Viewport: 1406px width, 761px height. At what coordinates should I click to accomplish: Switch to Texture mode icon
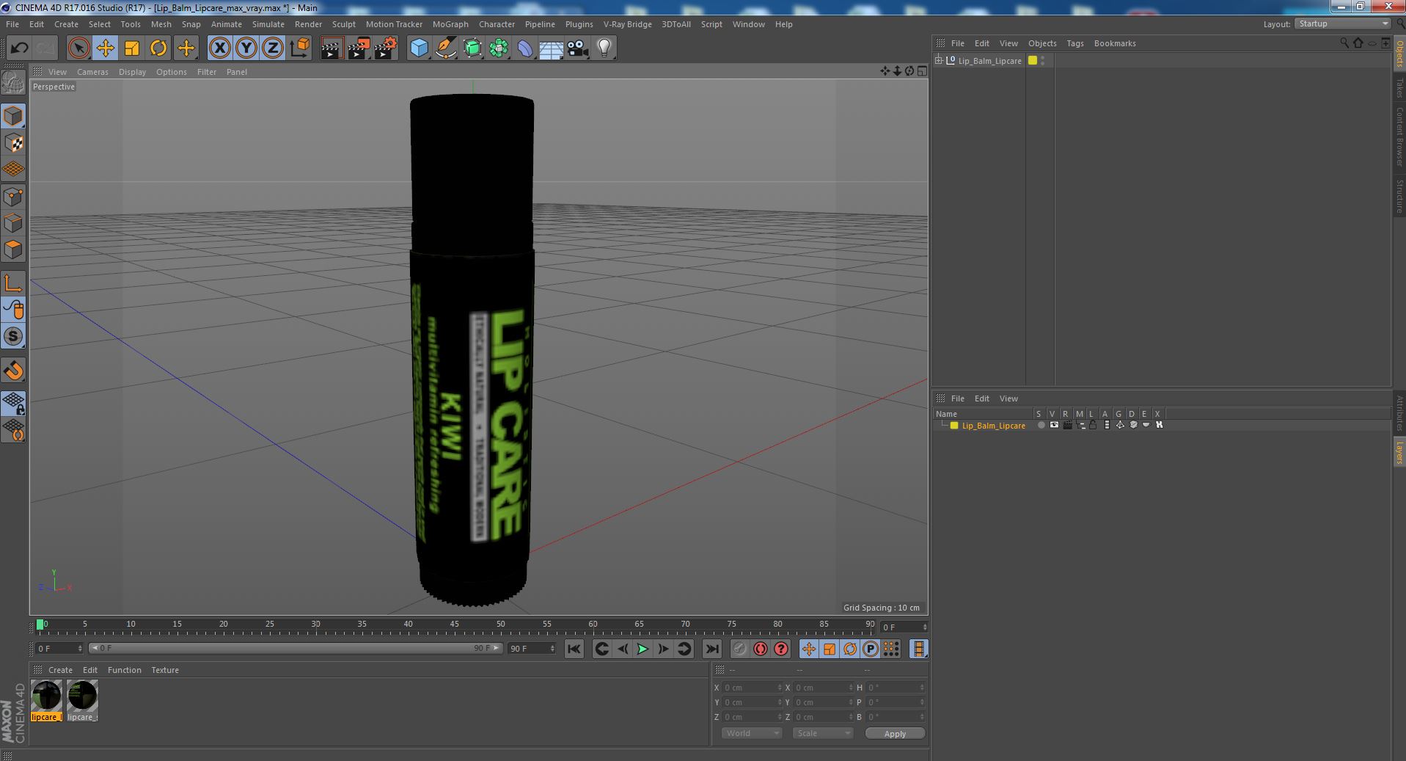13,143
